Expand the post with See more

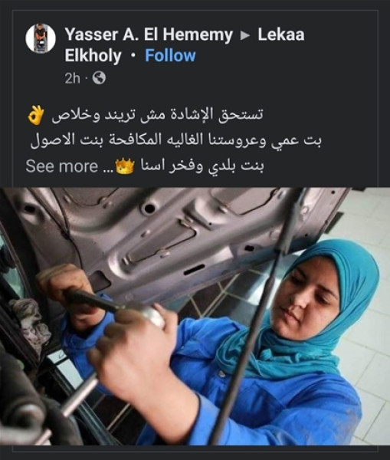tap(61, 166)
